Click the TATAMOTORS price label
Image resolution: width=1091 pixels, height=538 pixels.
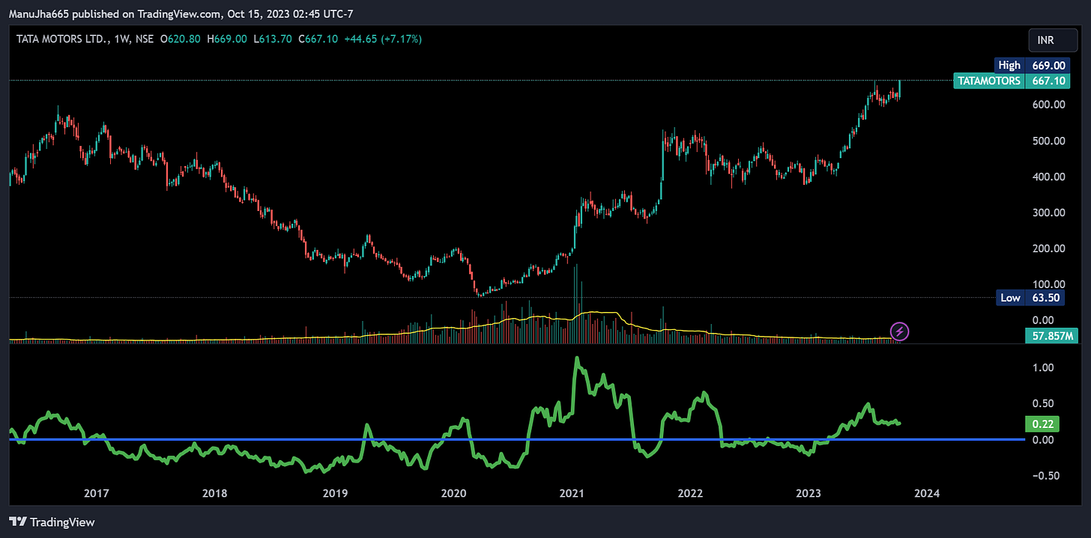click(x=989, y=81)
